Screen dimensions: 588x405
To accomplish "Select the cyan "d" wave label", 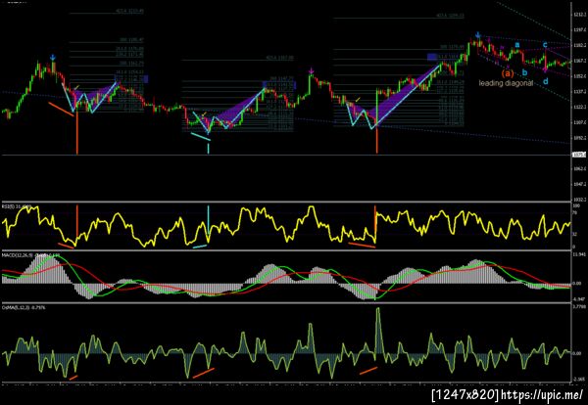I will click(x=546, y=81).
